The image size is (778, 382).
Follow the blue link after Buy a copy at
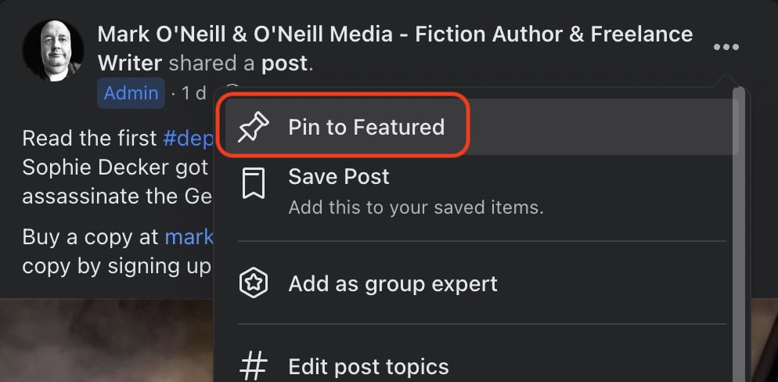click(188, 236)
